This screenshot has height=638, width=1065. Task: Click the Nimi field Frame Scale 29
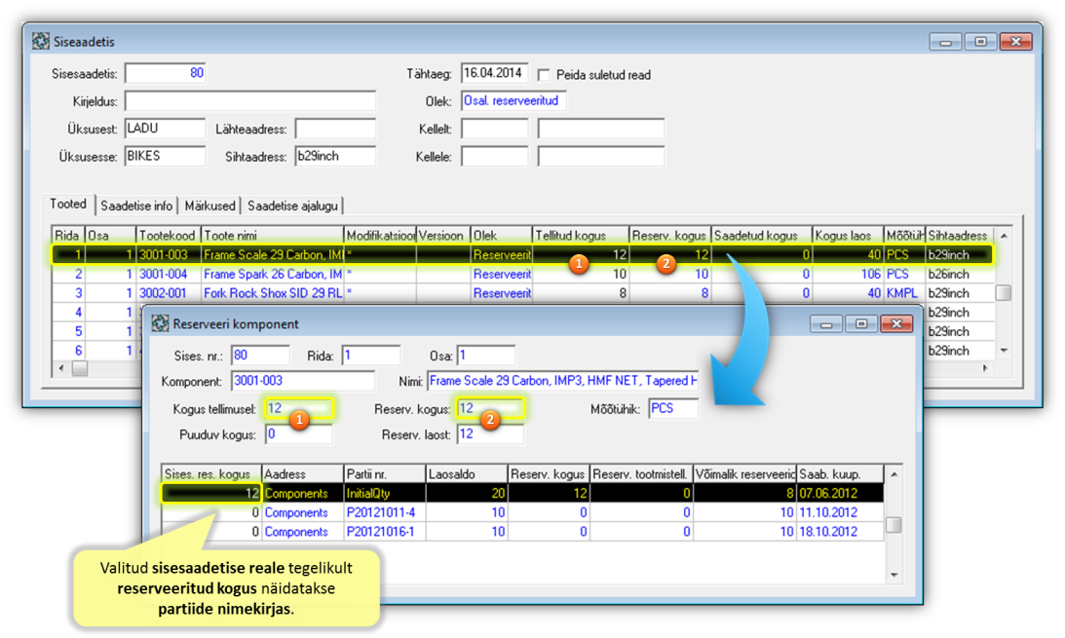pyautogui.click(x=563, y=381)
